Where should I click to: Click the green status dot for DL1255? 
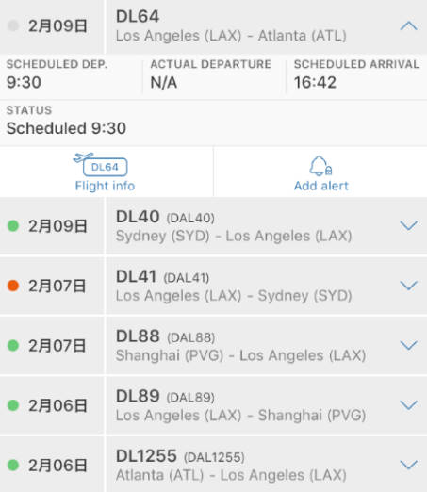(13, 465)
